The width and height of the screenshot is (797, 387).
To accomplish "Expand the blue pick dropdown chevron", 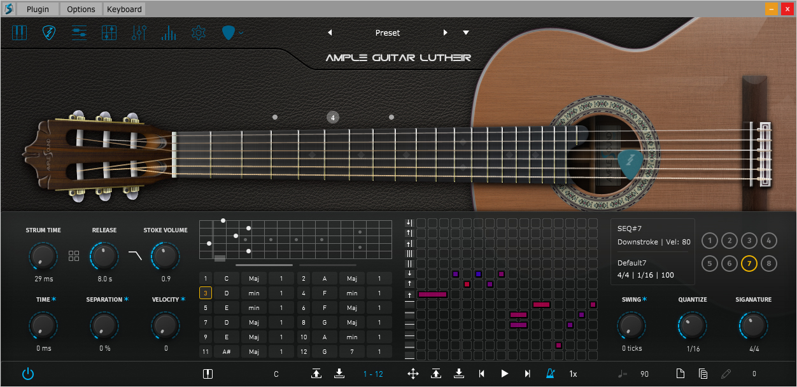I will coord(241,32).
